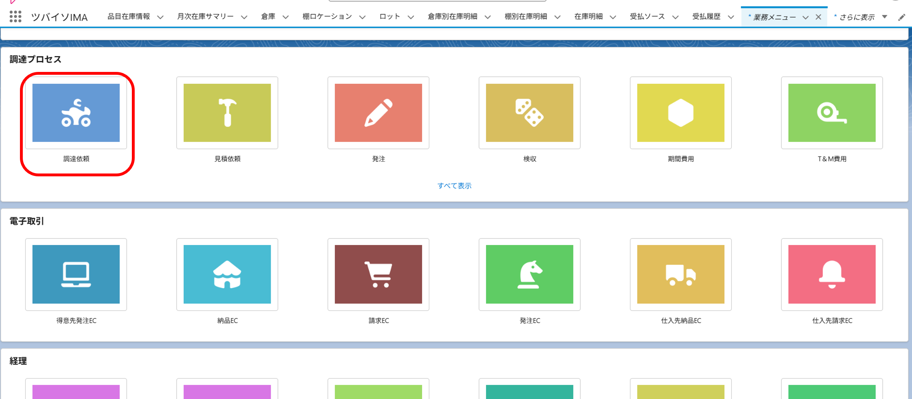Open the 発注EC chess knight icon tile

click(529, 274)
